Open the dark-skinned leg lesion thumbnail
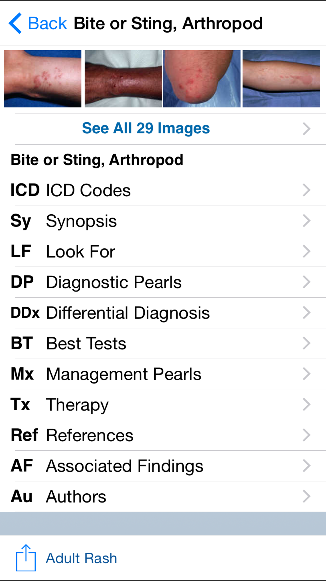The height and width of the screenshot is (581, 326). tap(123, 79)
